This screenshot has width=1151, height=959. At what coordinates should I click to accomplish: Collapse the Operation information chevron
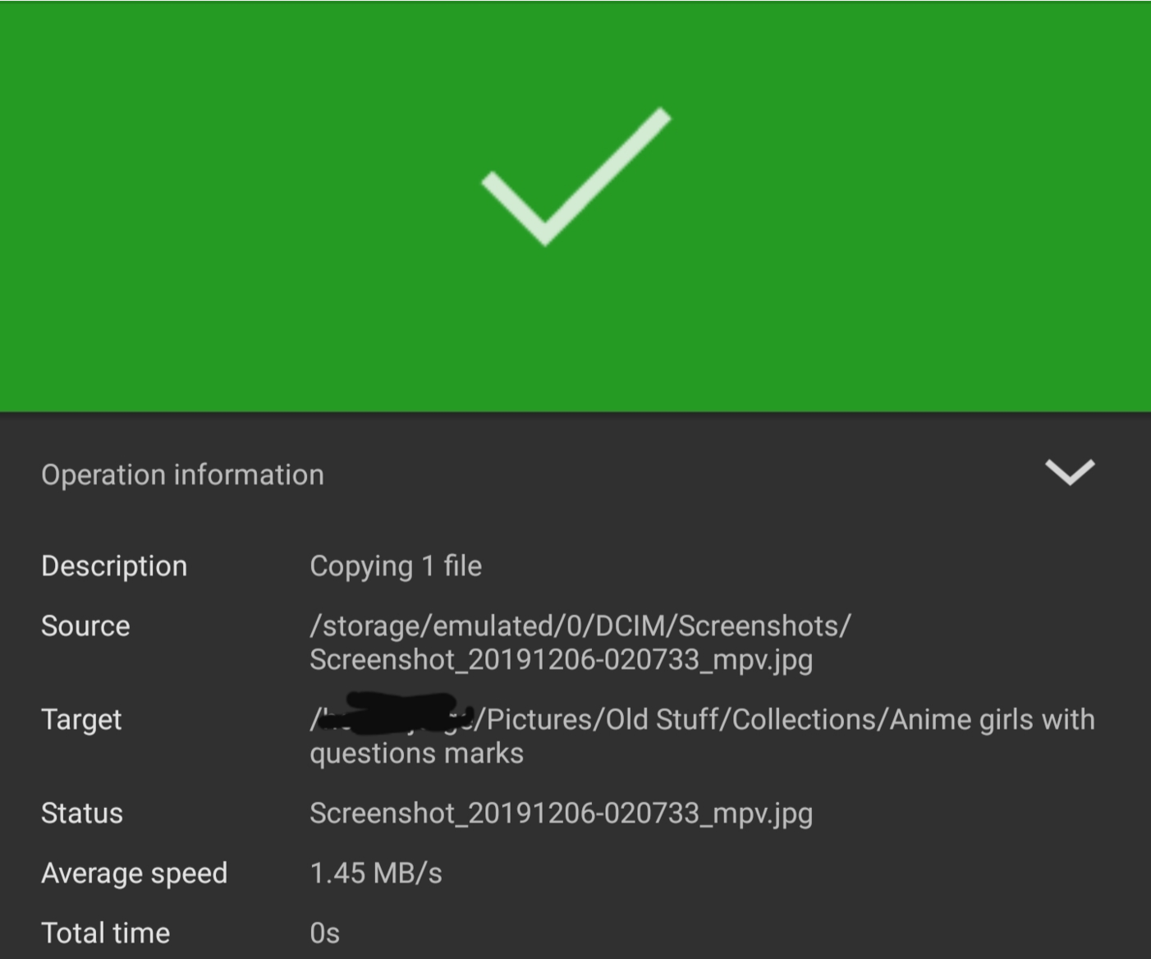(1069, 472)
